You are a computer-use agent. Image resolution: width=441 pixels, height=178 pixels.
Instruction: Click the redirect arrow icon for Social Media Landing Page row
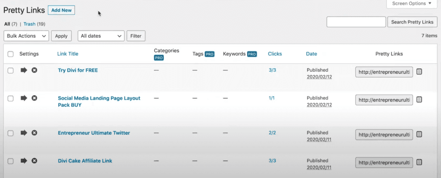[24, 98]
